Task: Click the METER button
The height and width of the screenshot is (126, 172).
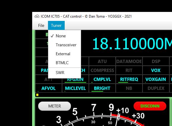Action: tap(55, 106)
